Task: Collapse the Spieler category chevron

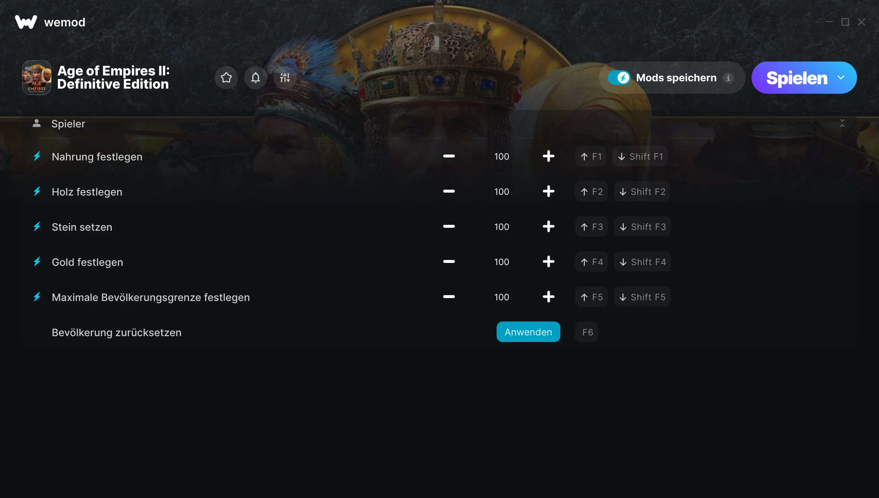Action: (x=842, y=123)
